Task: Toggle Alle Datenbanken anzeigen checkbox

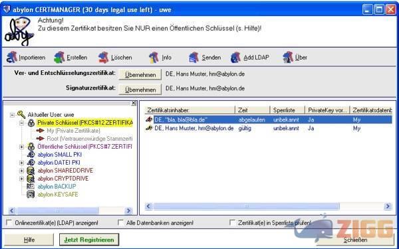Action: pos(120,223)
